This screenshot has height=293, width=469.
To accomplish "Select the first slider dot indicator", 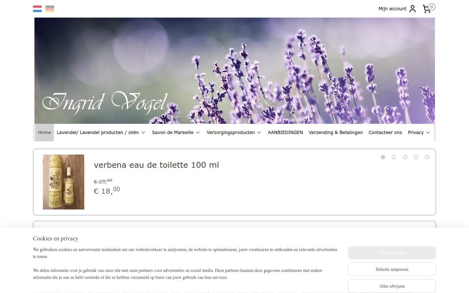I will pyautogui.click(x=383, y=157).
